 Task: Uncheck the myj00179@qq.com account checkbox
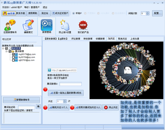pos(13,54)
